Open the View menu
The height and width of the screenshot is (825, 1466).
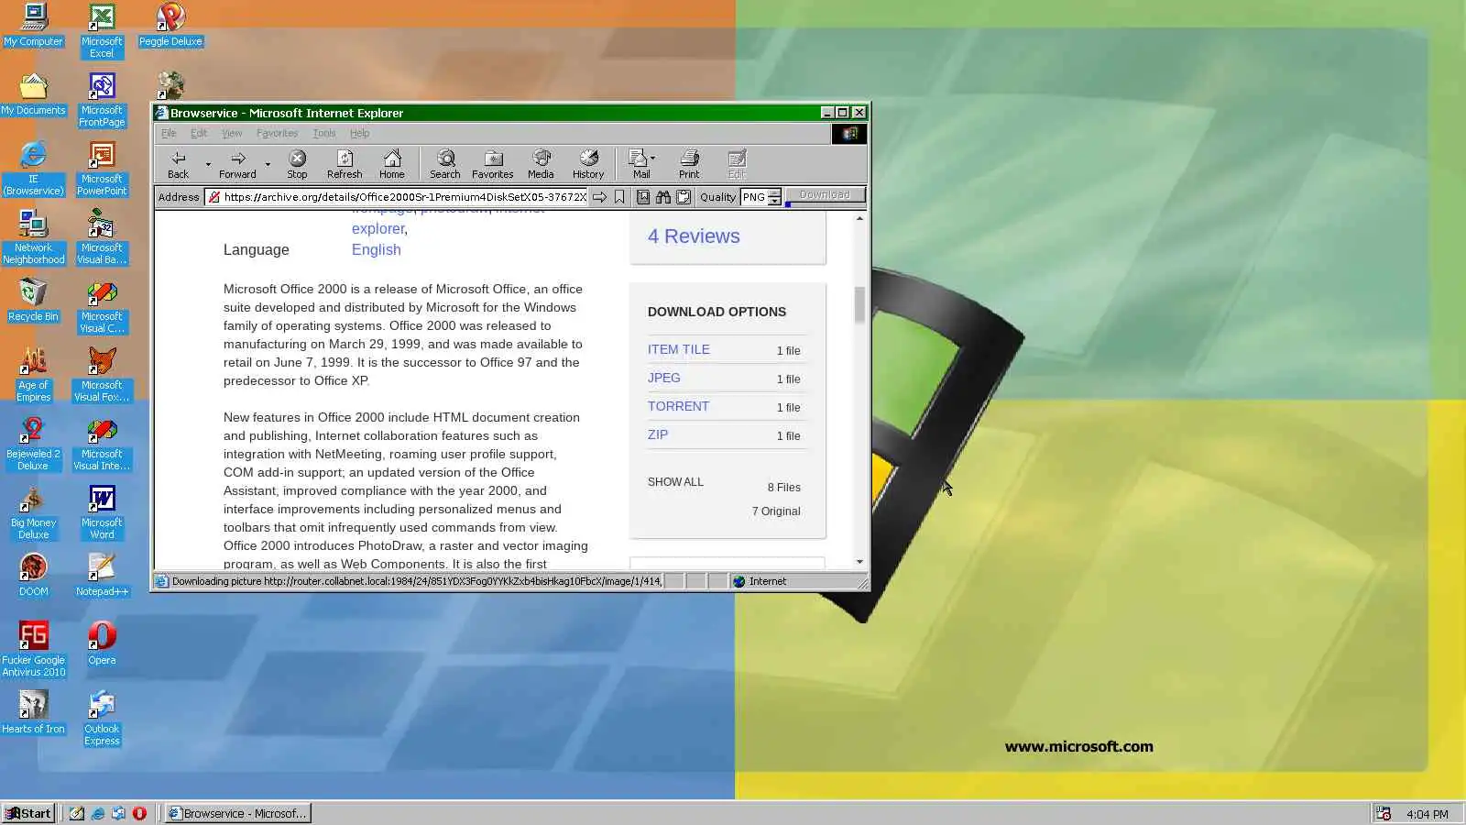(x=232, y=133)
